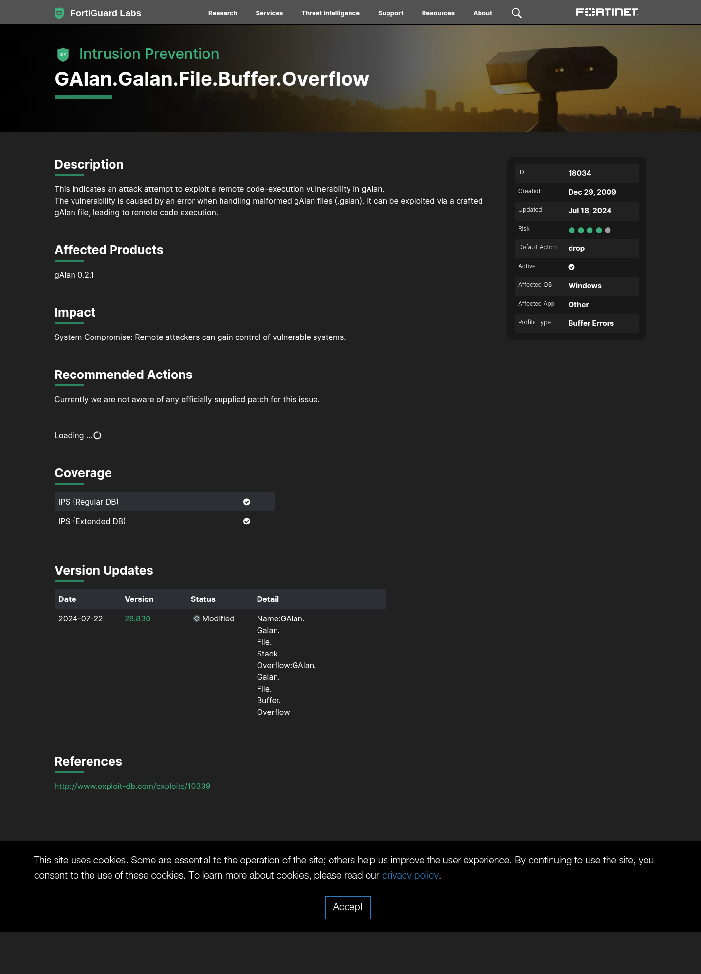Screen dimensions: 701x974
Task: Click the Risk rating dots indicator
Action: click(590, 230)
